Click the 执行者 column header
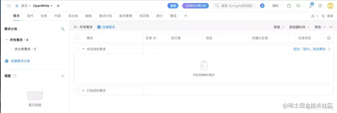 (176, 38)
